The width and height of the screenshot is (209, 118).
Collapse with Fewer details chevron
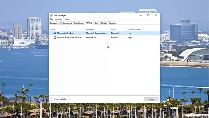pyautogui.click(x=52, y=99)
